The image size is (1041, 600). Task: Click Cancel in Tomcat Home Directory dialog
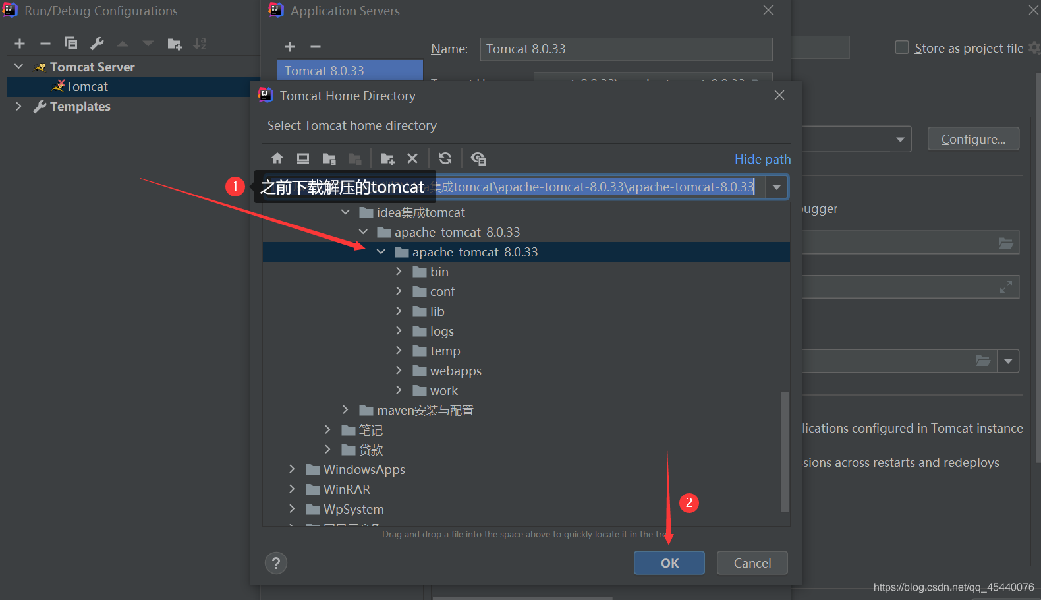point(752,563)
